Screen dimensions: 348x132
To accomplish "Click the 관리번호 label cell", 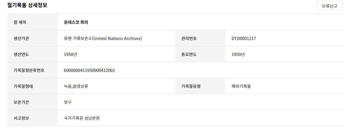I will point(200,38).
